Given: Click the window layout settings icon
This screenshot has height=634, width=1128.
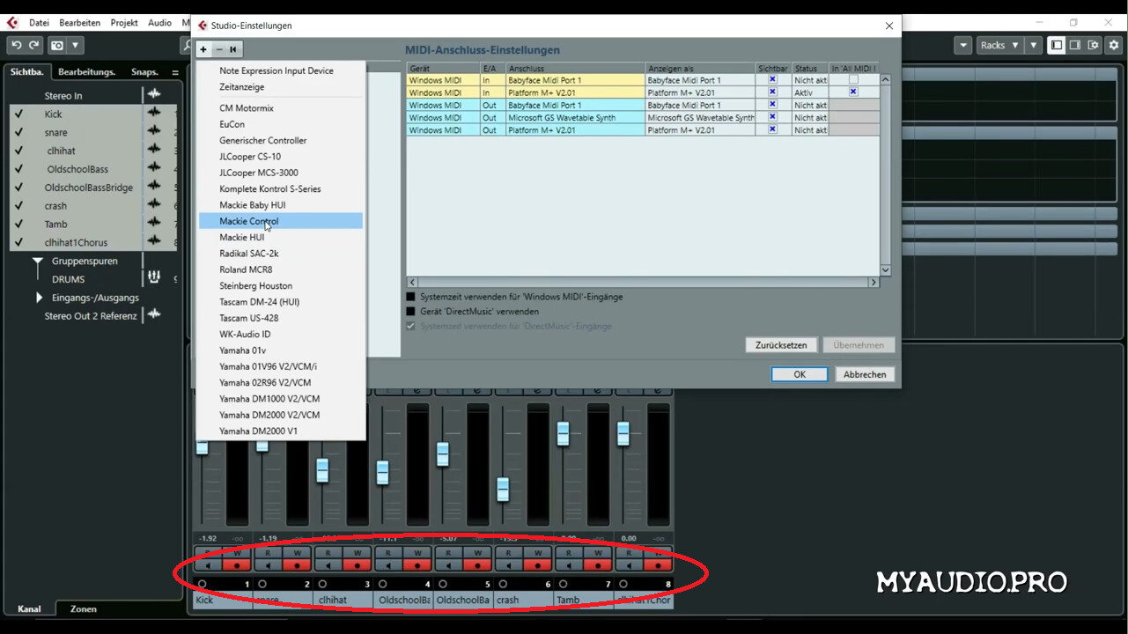Looking at the screenshot, I should click(1094, 45).
